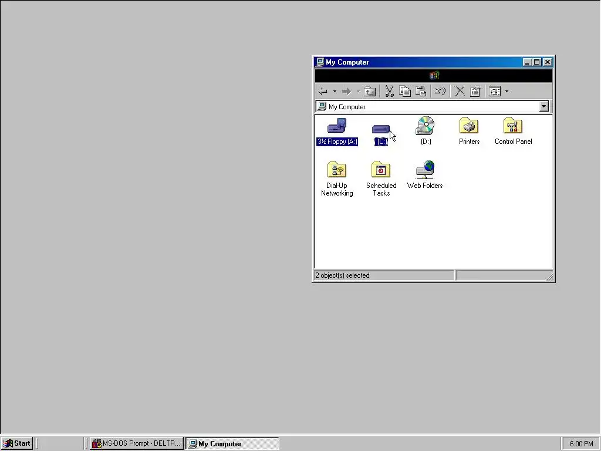Close the My Computer window
This screenshot has height=451, width=601.
point(548,62)
